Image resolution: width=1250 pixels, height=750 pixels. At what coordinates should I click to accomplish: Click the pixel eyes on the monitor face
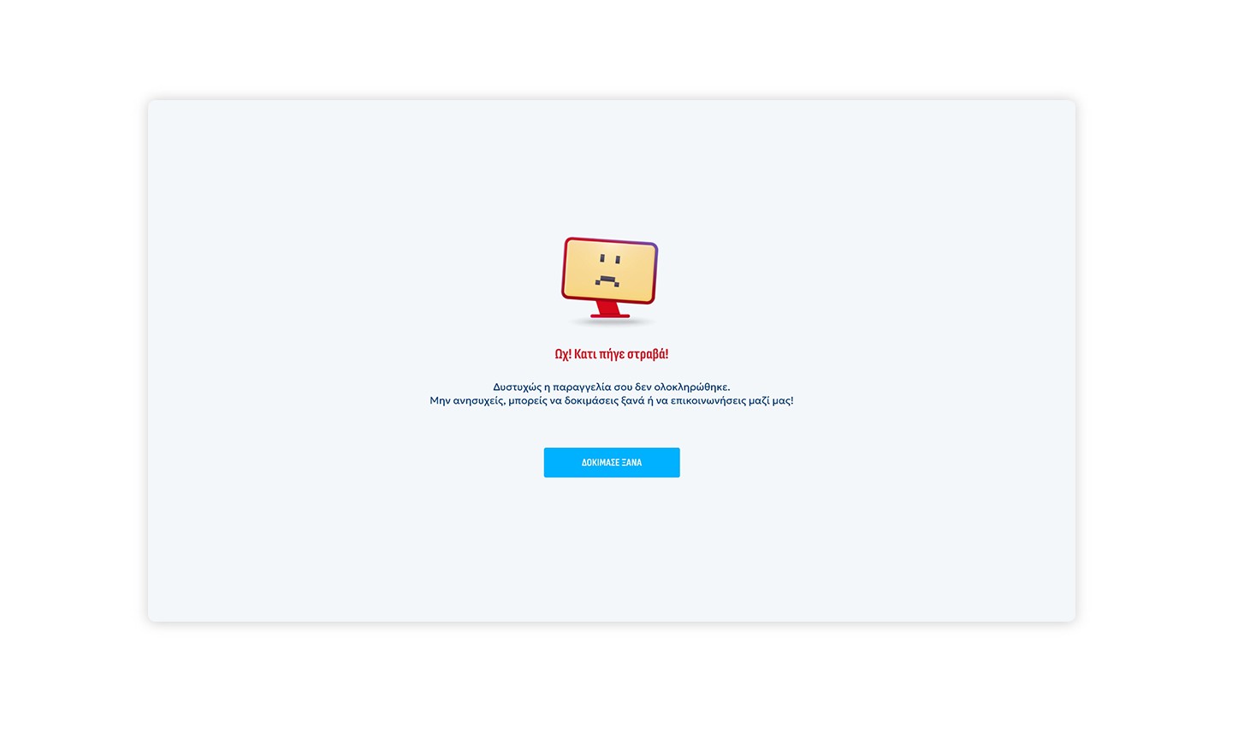coord(609,259)
